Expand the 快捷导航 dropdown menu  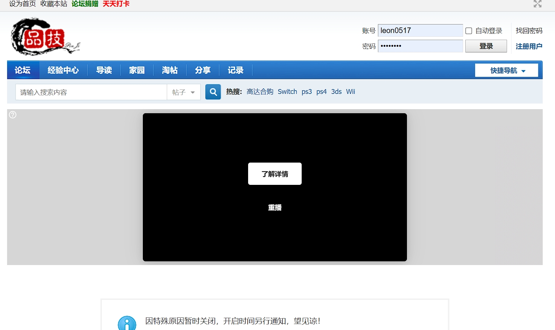(506, 71)
